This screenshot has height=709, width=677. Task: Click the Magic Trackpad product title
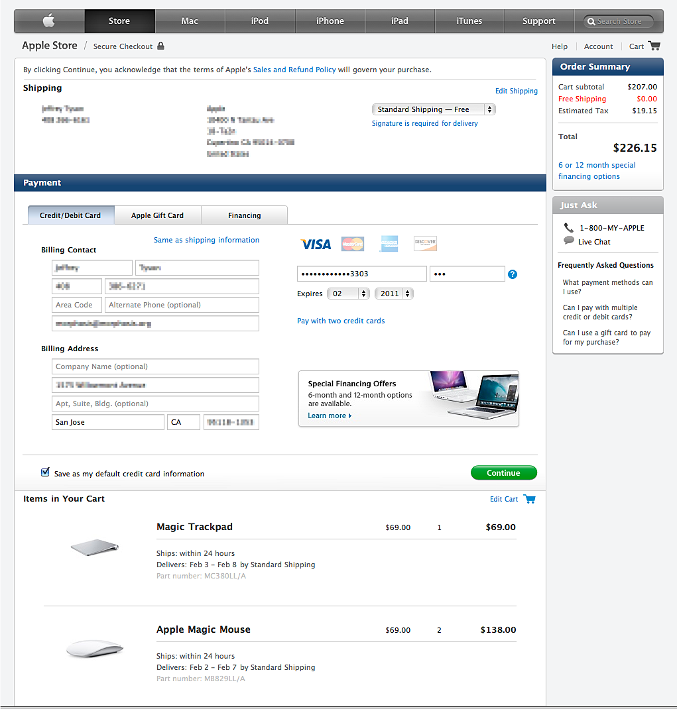(194, 527)
